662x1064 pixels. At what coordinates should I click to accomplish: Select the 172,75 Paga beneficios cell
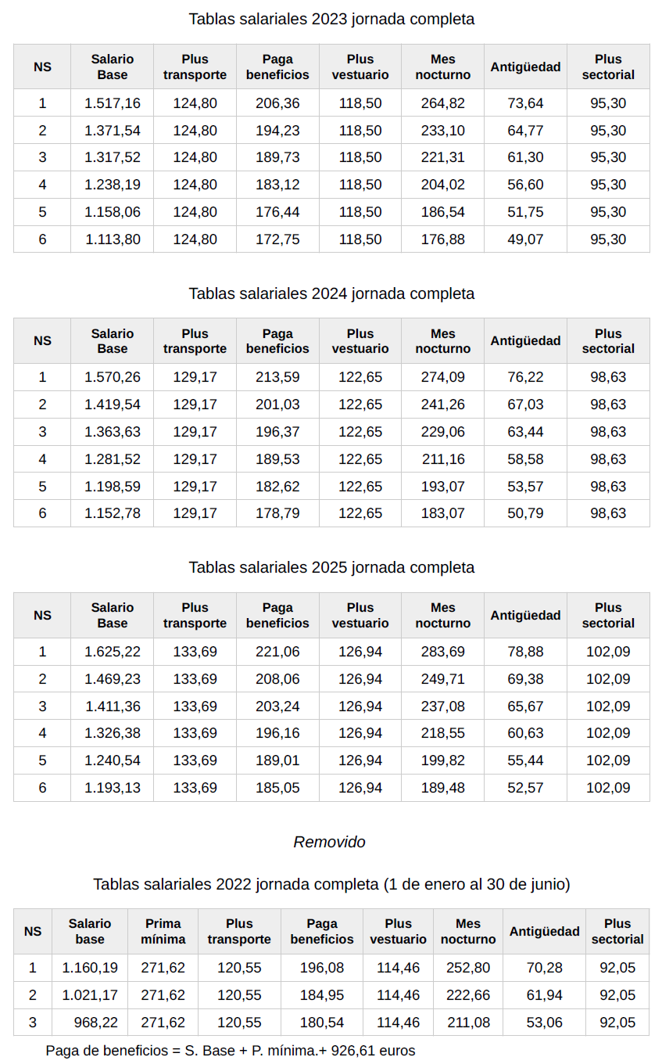[277, 239]
